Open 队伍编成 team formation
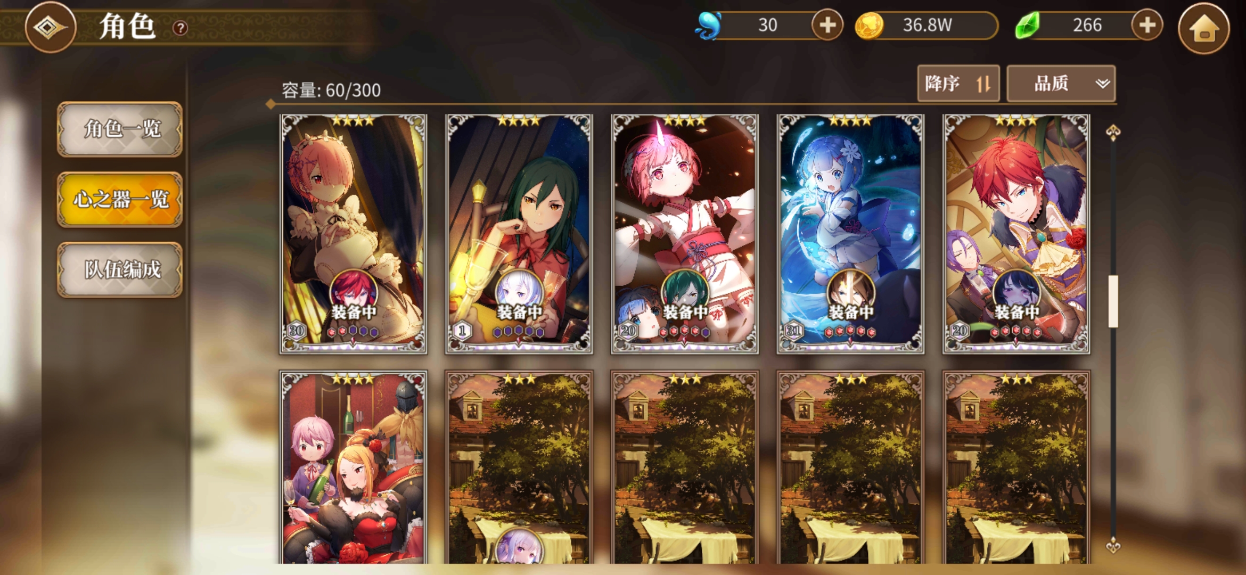Image resolution: width=1246 pixels, height=575 pixels. point(120,269)
